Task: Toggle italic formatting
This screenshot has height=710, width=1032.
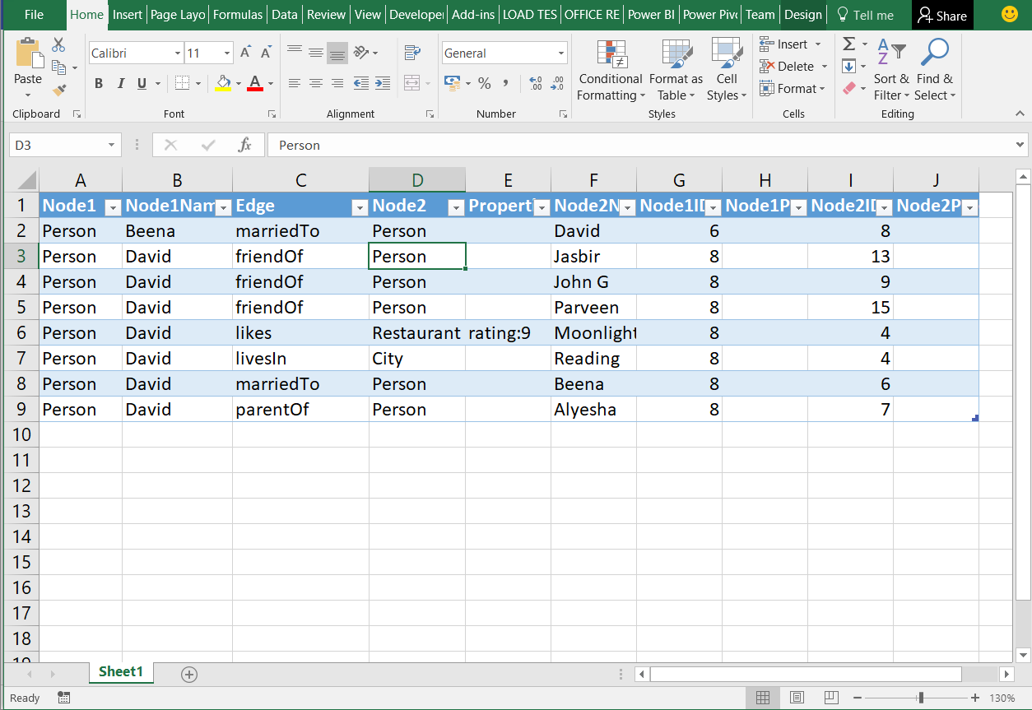Action: (119, 83)
